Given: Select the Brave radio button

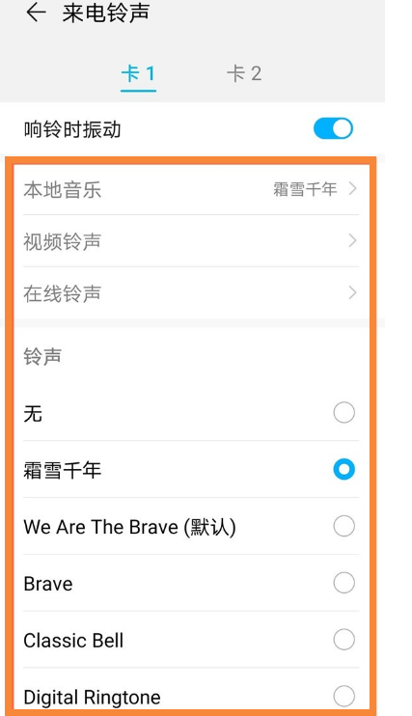Looking at the screenshot, I should coord(343,583).
